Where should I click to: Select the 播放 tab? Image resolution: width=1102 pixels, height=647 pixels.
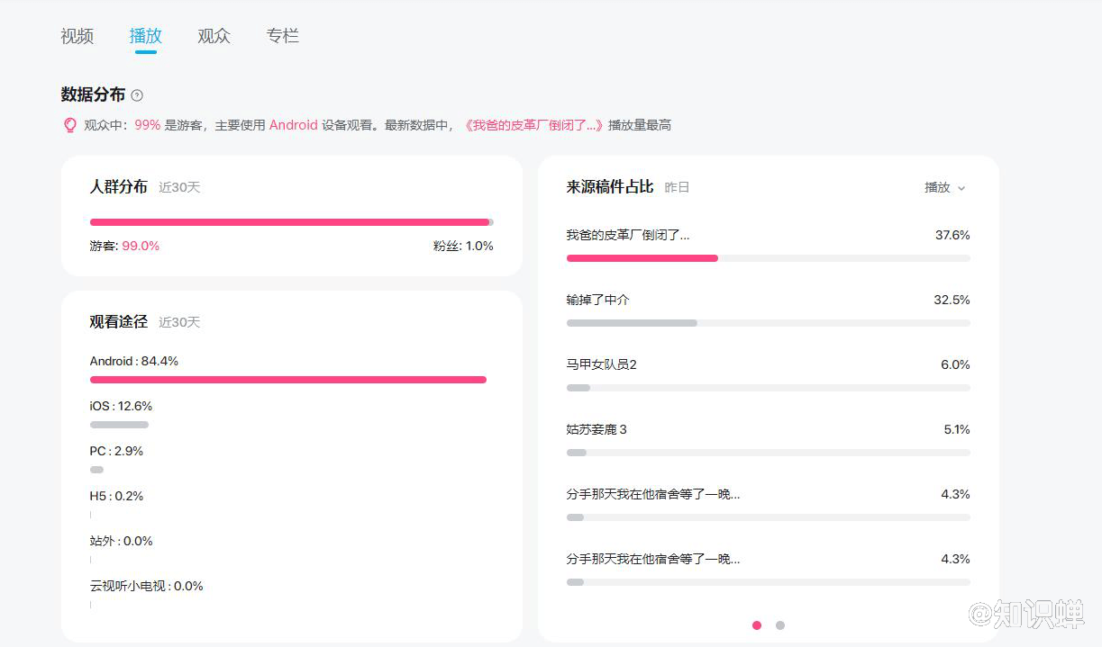click(146, 36)
